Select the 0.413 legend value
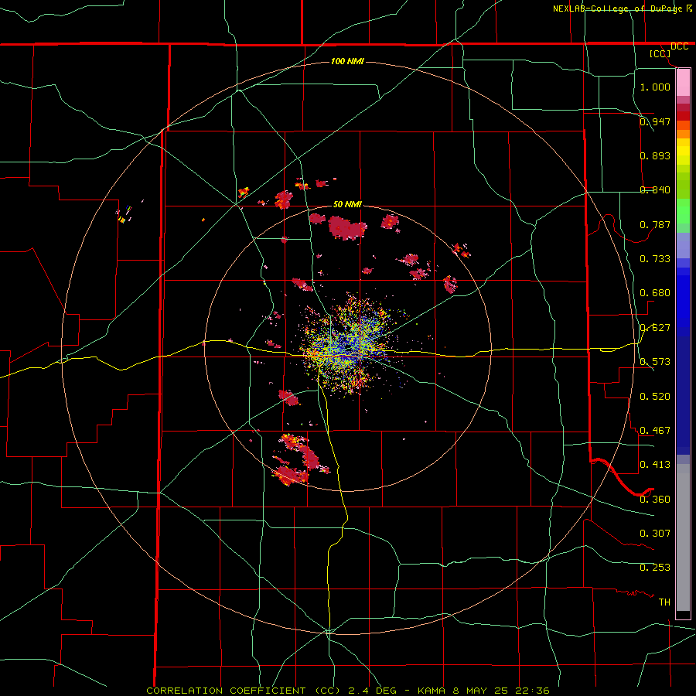The height and width of the screenshot is (696, 696). (655, 464)
